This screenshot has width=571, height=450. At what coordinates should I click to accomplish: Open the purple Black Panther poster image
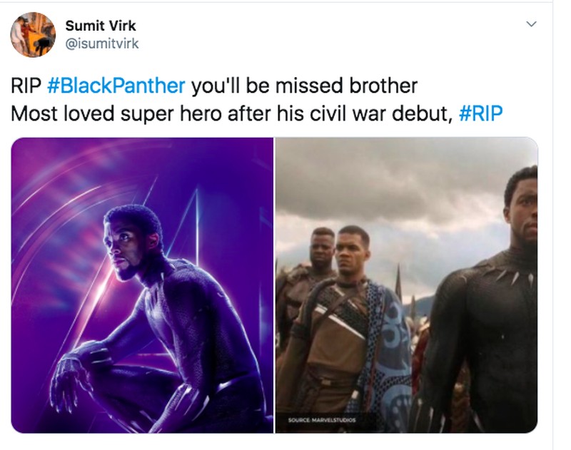point(142,285)
